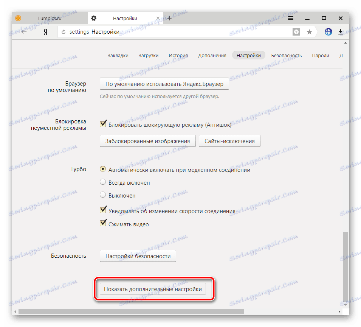Click the scroll-right arrow of horizontal scrollbar
Screen dimensions: 361x327
[x=339, y=312]
